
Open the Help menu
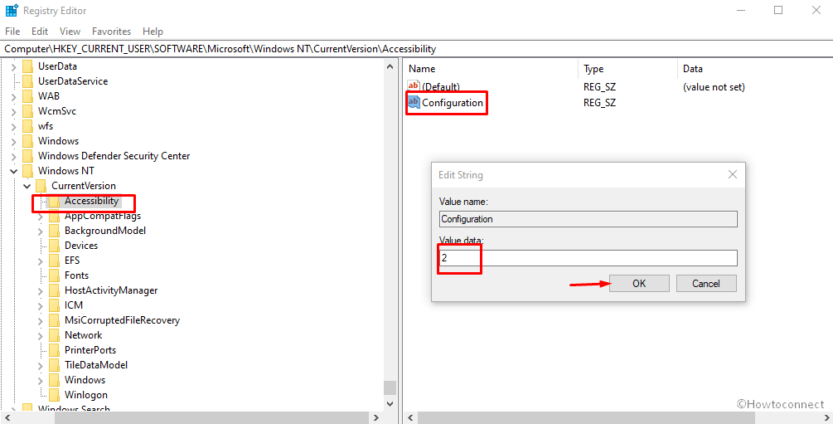pos(153,32)
